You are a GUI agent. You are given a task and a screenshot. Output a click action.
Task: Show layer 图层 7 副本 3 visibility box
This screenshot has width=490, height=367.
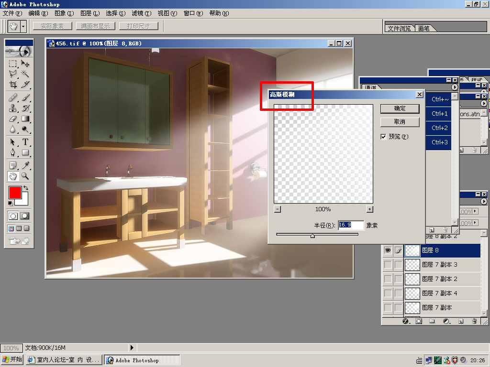388,265
